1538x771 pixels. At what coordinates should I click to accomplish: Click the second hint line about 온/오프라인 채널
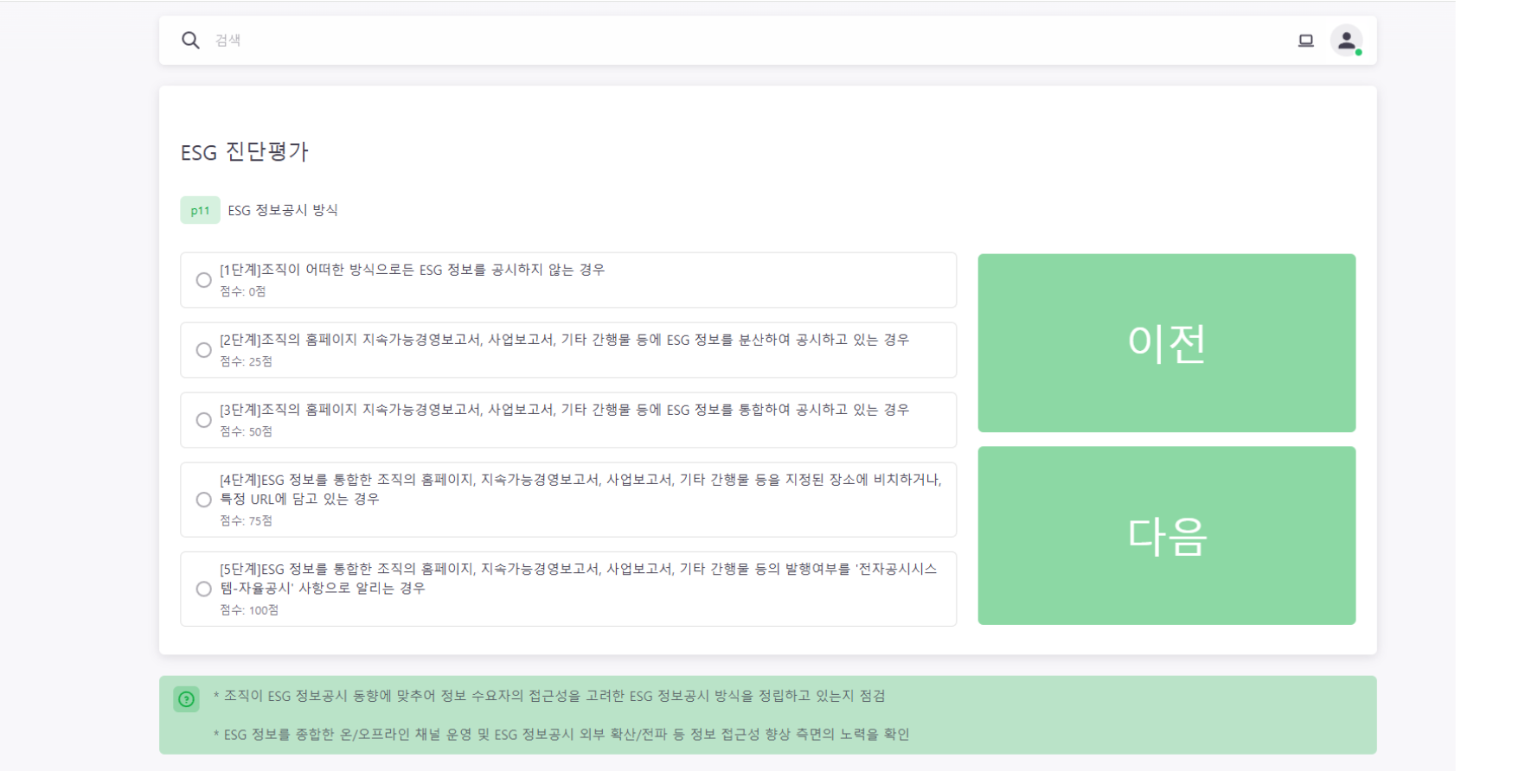click(x=561, y=735)
